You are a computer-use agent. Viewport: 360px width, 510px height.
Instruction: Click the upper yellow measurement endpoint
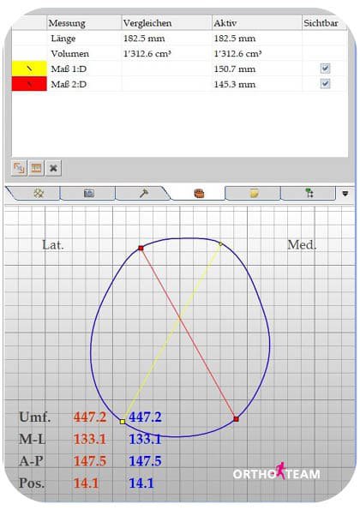220,243
